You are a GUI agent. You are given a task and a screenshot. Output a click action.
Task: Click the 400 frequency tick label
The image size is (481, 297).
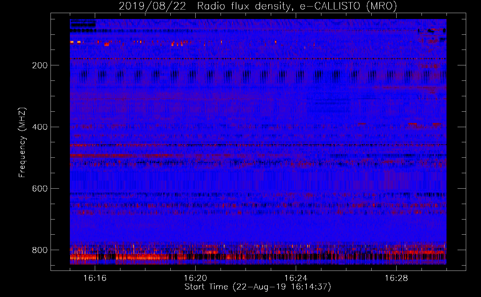(40, 127)
